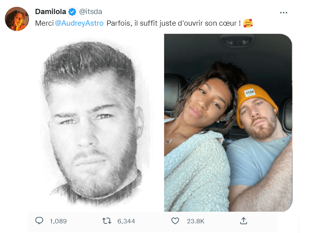The image size is (309, 233).
Task: Click the 23.8K likes count
Action: (x=196, y=221)
